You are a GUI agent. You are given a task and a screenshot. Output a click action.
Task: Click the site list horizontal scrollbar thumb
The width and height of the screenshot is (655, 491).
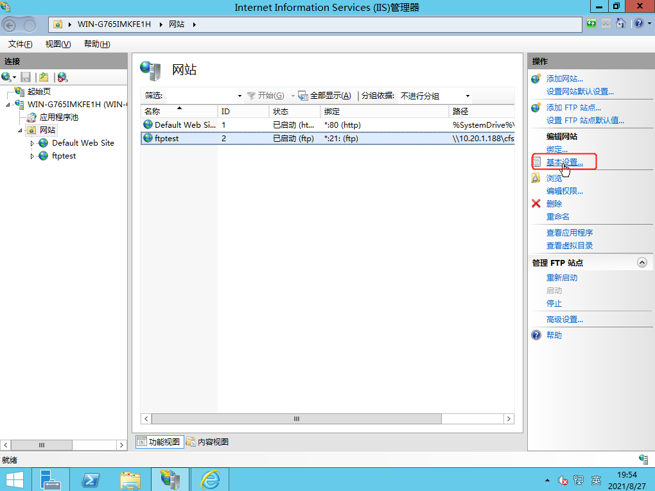point(296,418)
